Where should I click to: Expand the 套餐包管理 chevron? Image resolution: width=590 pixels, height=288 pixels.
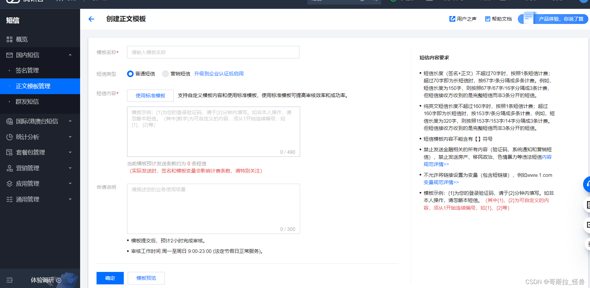(x=70, y=153)
